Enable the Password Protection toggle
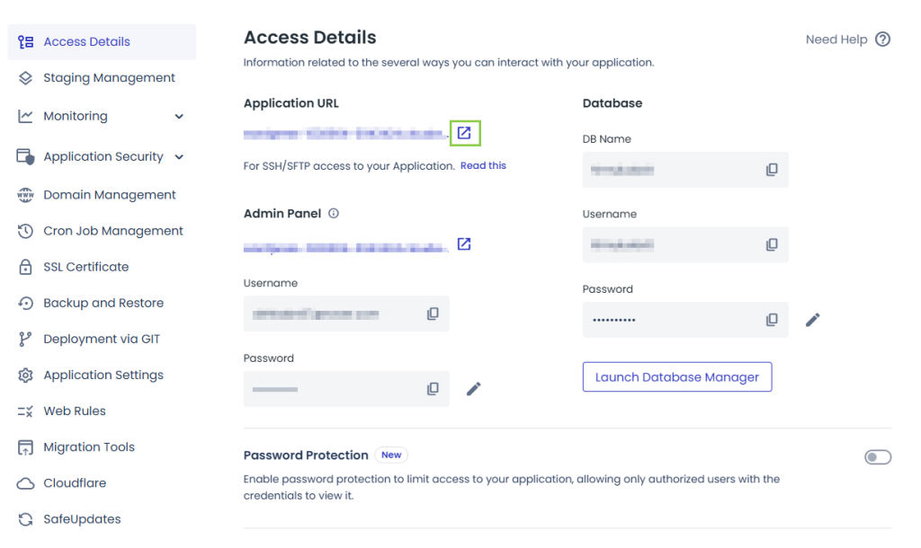Screen dimensions: 921x548 [877, 457]
